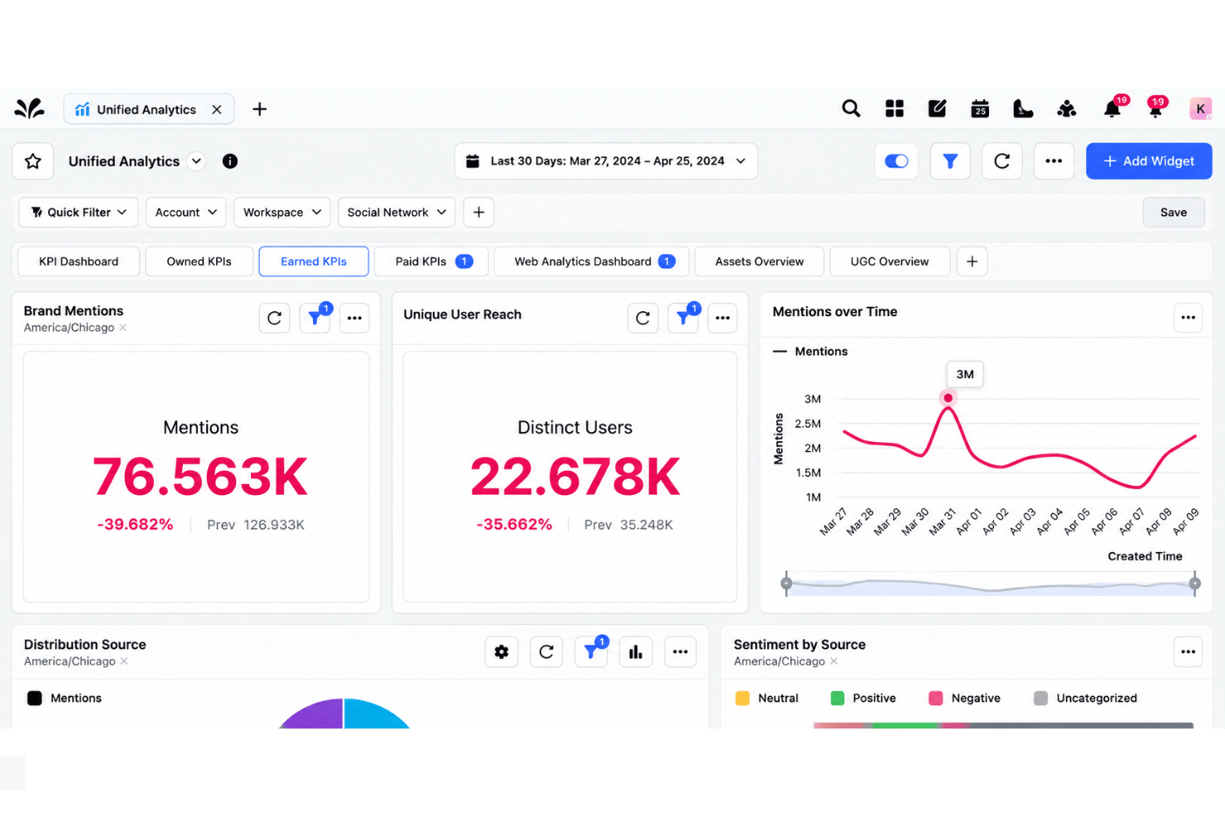Favorite the dashboard with star icon
This screenshot has height=817, width=1225.
point(33,161)
